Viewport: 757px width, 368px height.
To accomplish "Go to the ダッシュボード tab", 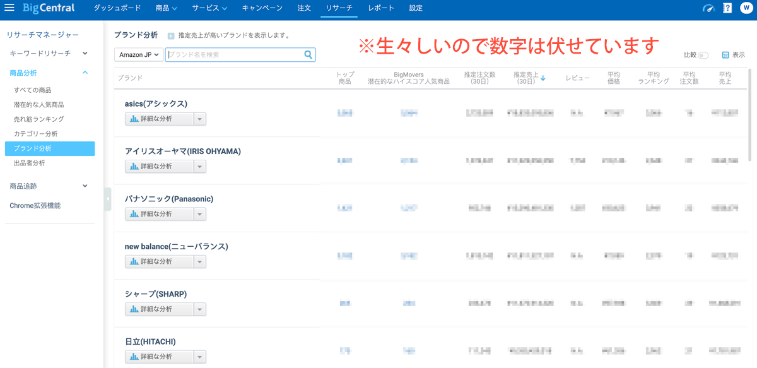I will pos(117,8).
